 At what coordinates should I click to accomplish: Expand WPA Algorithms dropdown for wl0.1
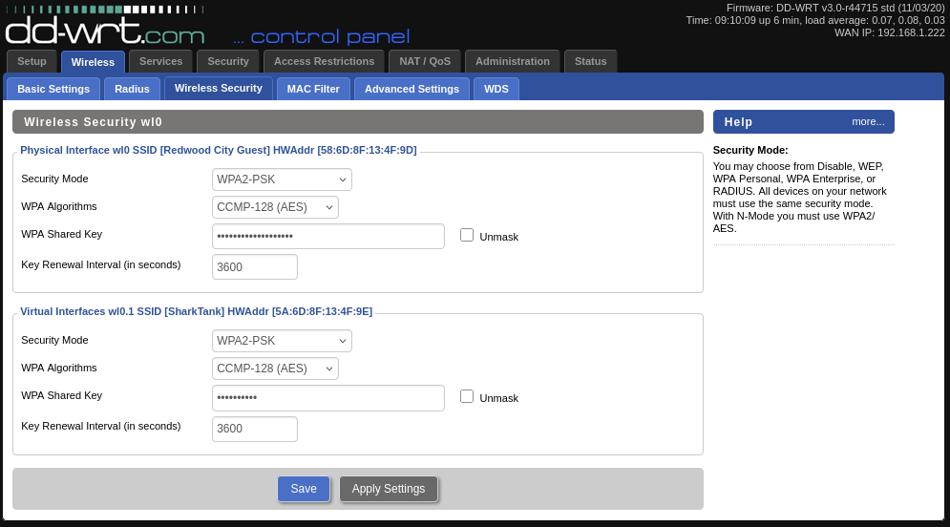click(275, 369)
